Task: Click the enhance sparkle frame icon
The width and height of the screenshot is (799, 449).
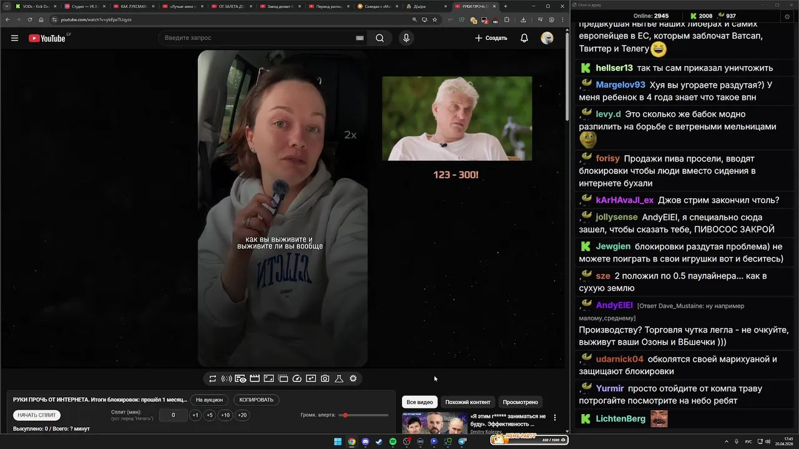Action: pyautogui.click(x=311, y=379)
